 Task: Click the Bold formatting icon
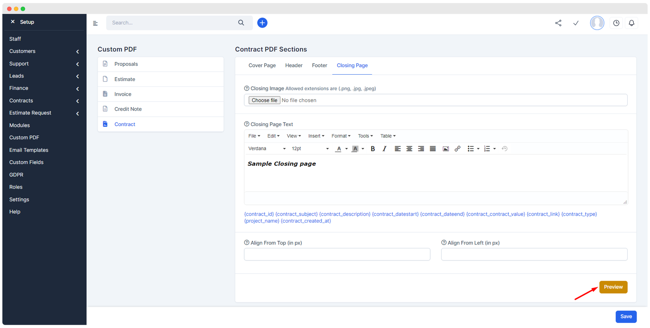pyautogui.click(x=373, y=149)
